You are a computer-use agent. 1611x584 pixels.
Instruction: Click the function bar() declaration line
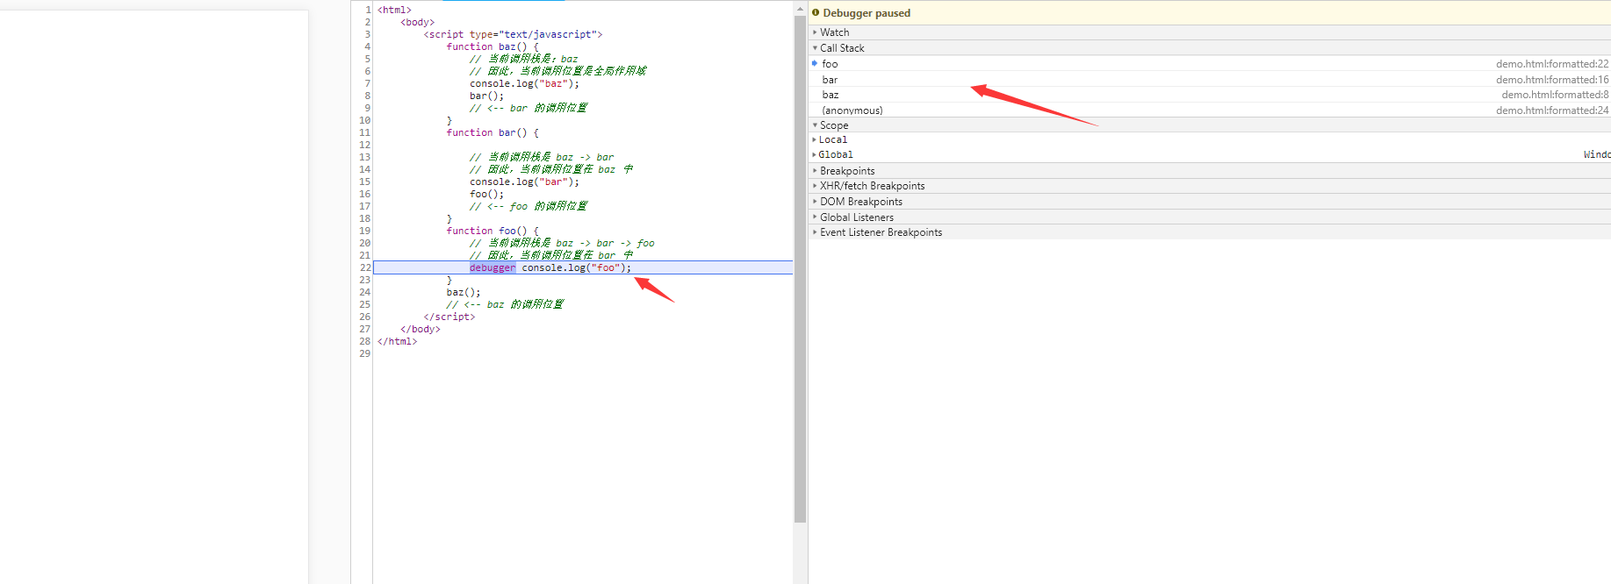tap(493, 132)
